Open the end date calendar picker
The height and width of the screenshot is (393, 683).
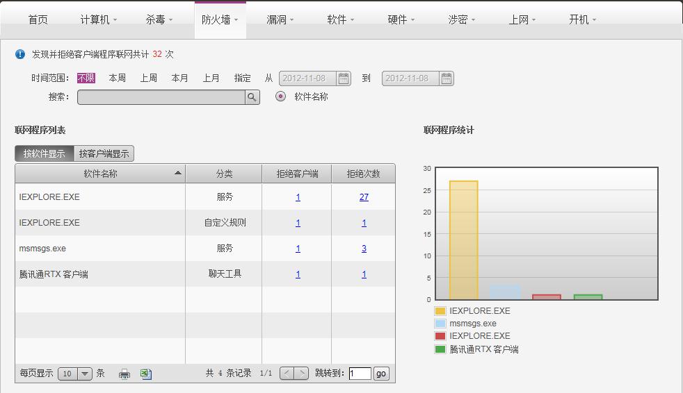(447, 78)
